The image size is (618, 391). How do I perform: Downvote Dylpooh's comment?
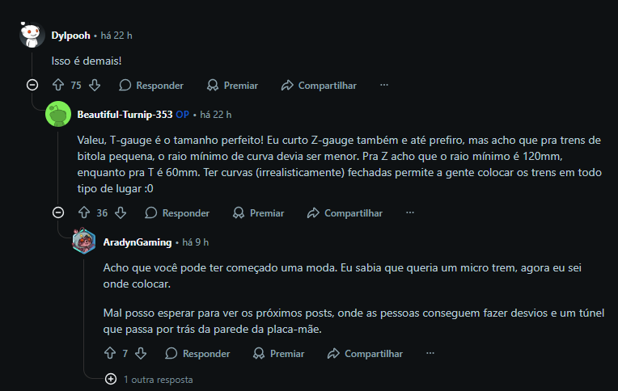pos(95,85)
